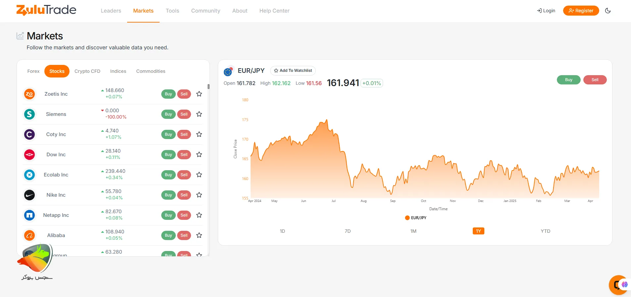Open the Leaders menu

(111, 11)
